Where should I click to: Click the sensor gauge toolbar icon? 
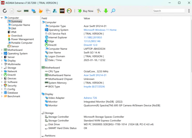click(x=69, y=11)
